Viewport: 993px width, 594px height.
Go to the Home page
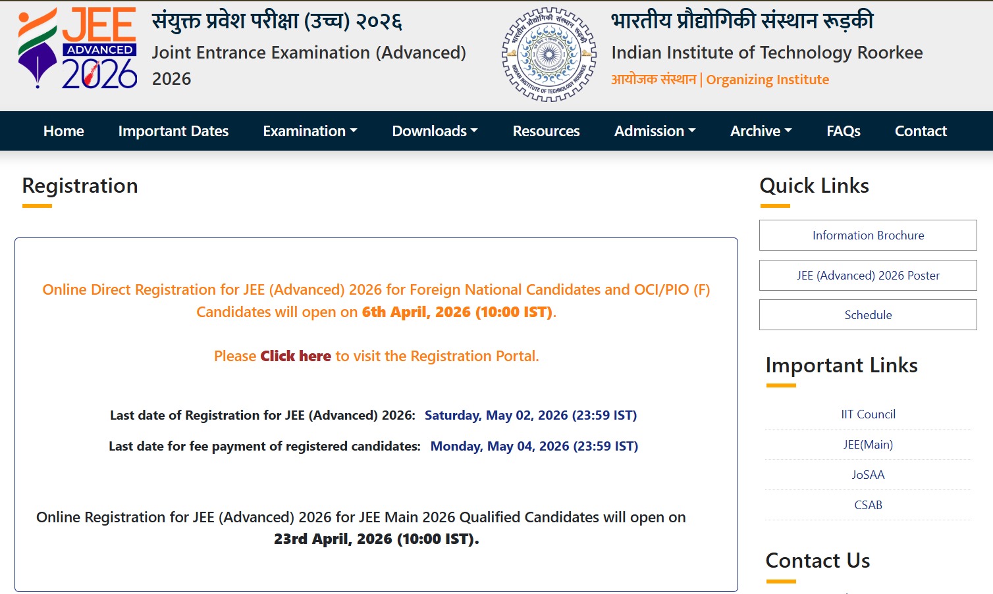pos(64,131)
